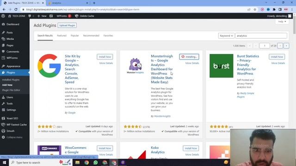Open the Tools sidebar item
This screenshot has width=296, height=166.
pyautogui.click(x=9, y=103)
